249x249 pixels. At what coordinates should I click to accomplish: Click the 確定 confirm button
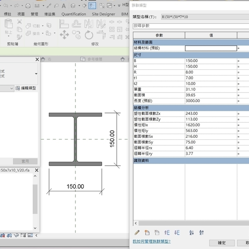[x=222, y=243]
